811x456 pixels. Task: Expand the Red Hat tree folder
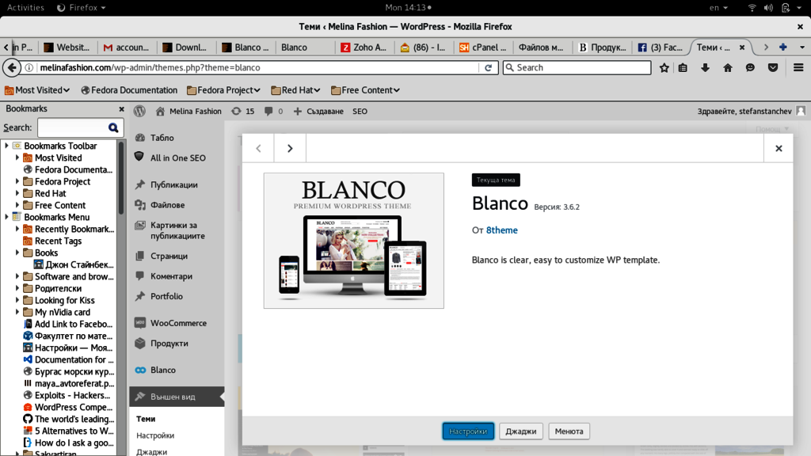pos(17,193)
